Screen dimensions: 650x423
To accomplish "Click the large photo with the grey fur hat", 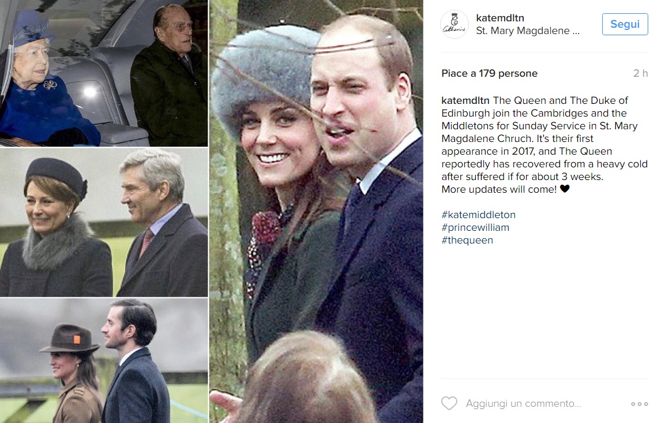I will [316, 211].
